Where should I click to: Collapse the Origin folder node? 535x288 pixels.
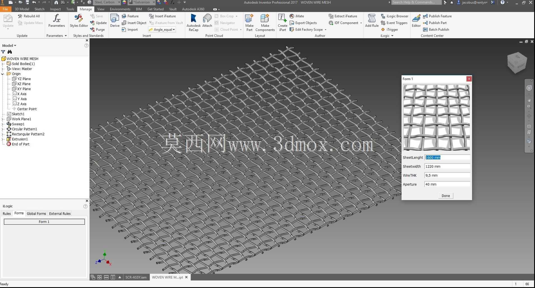[x=3, y=74]
